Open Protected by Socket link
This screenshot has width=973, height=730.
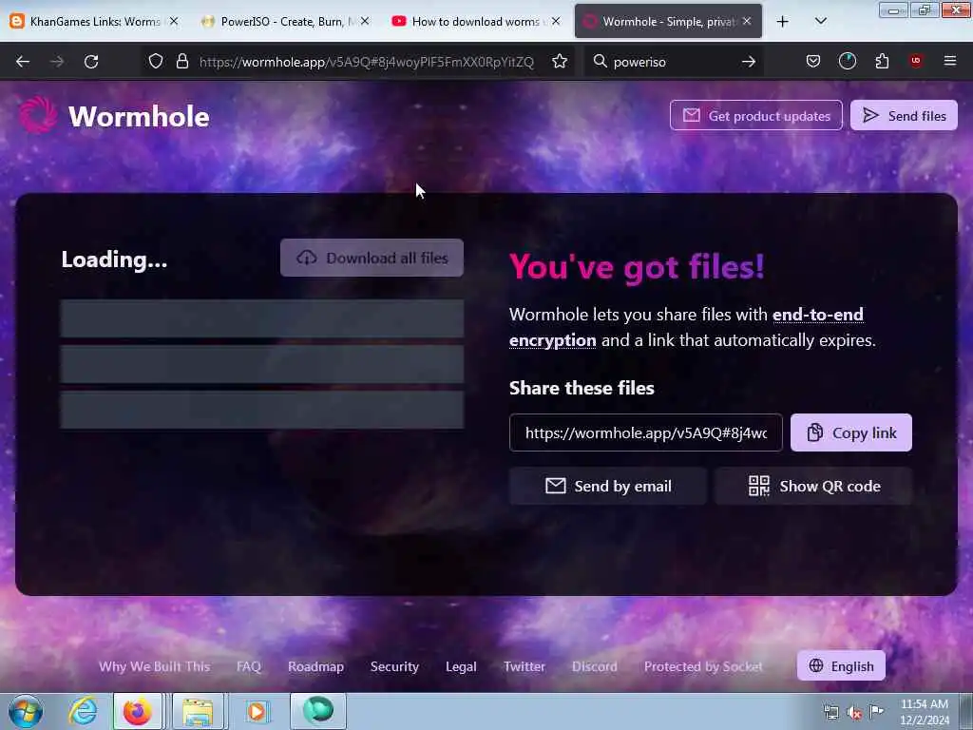pyautogui.click(x=703, y=666)
